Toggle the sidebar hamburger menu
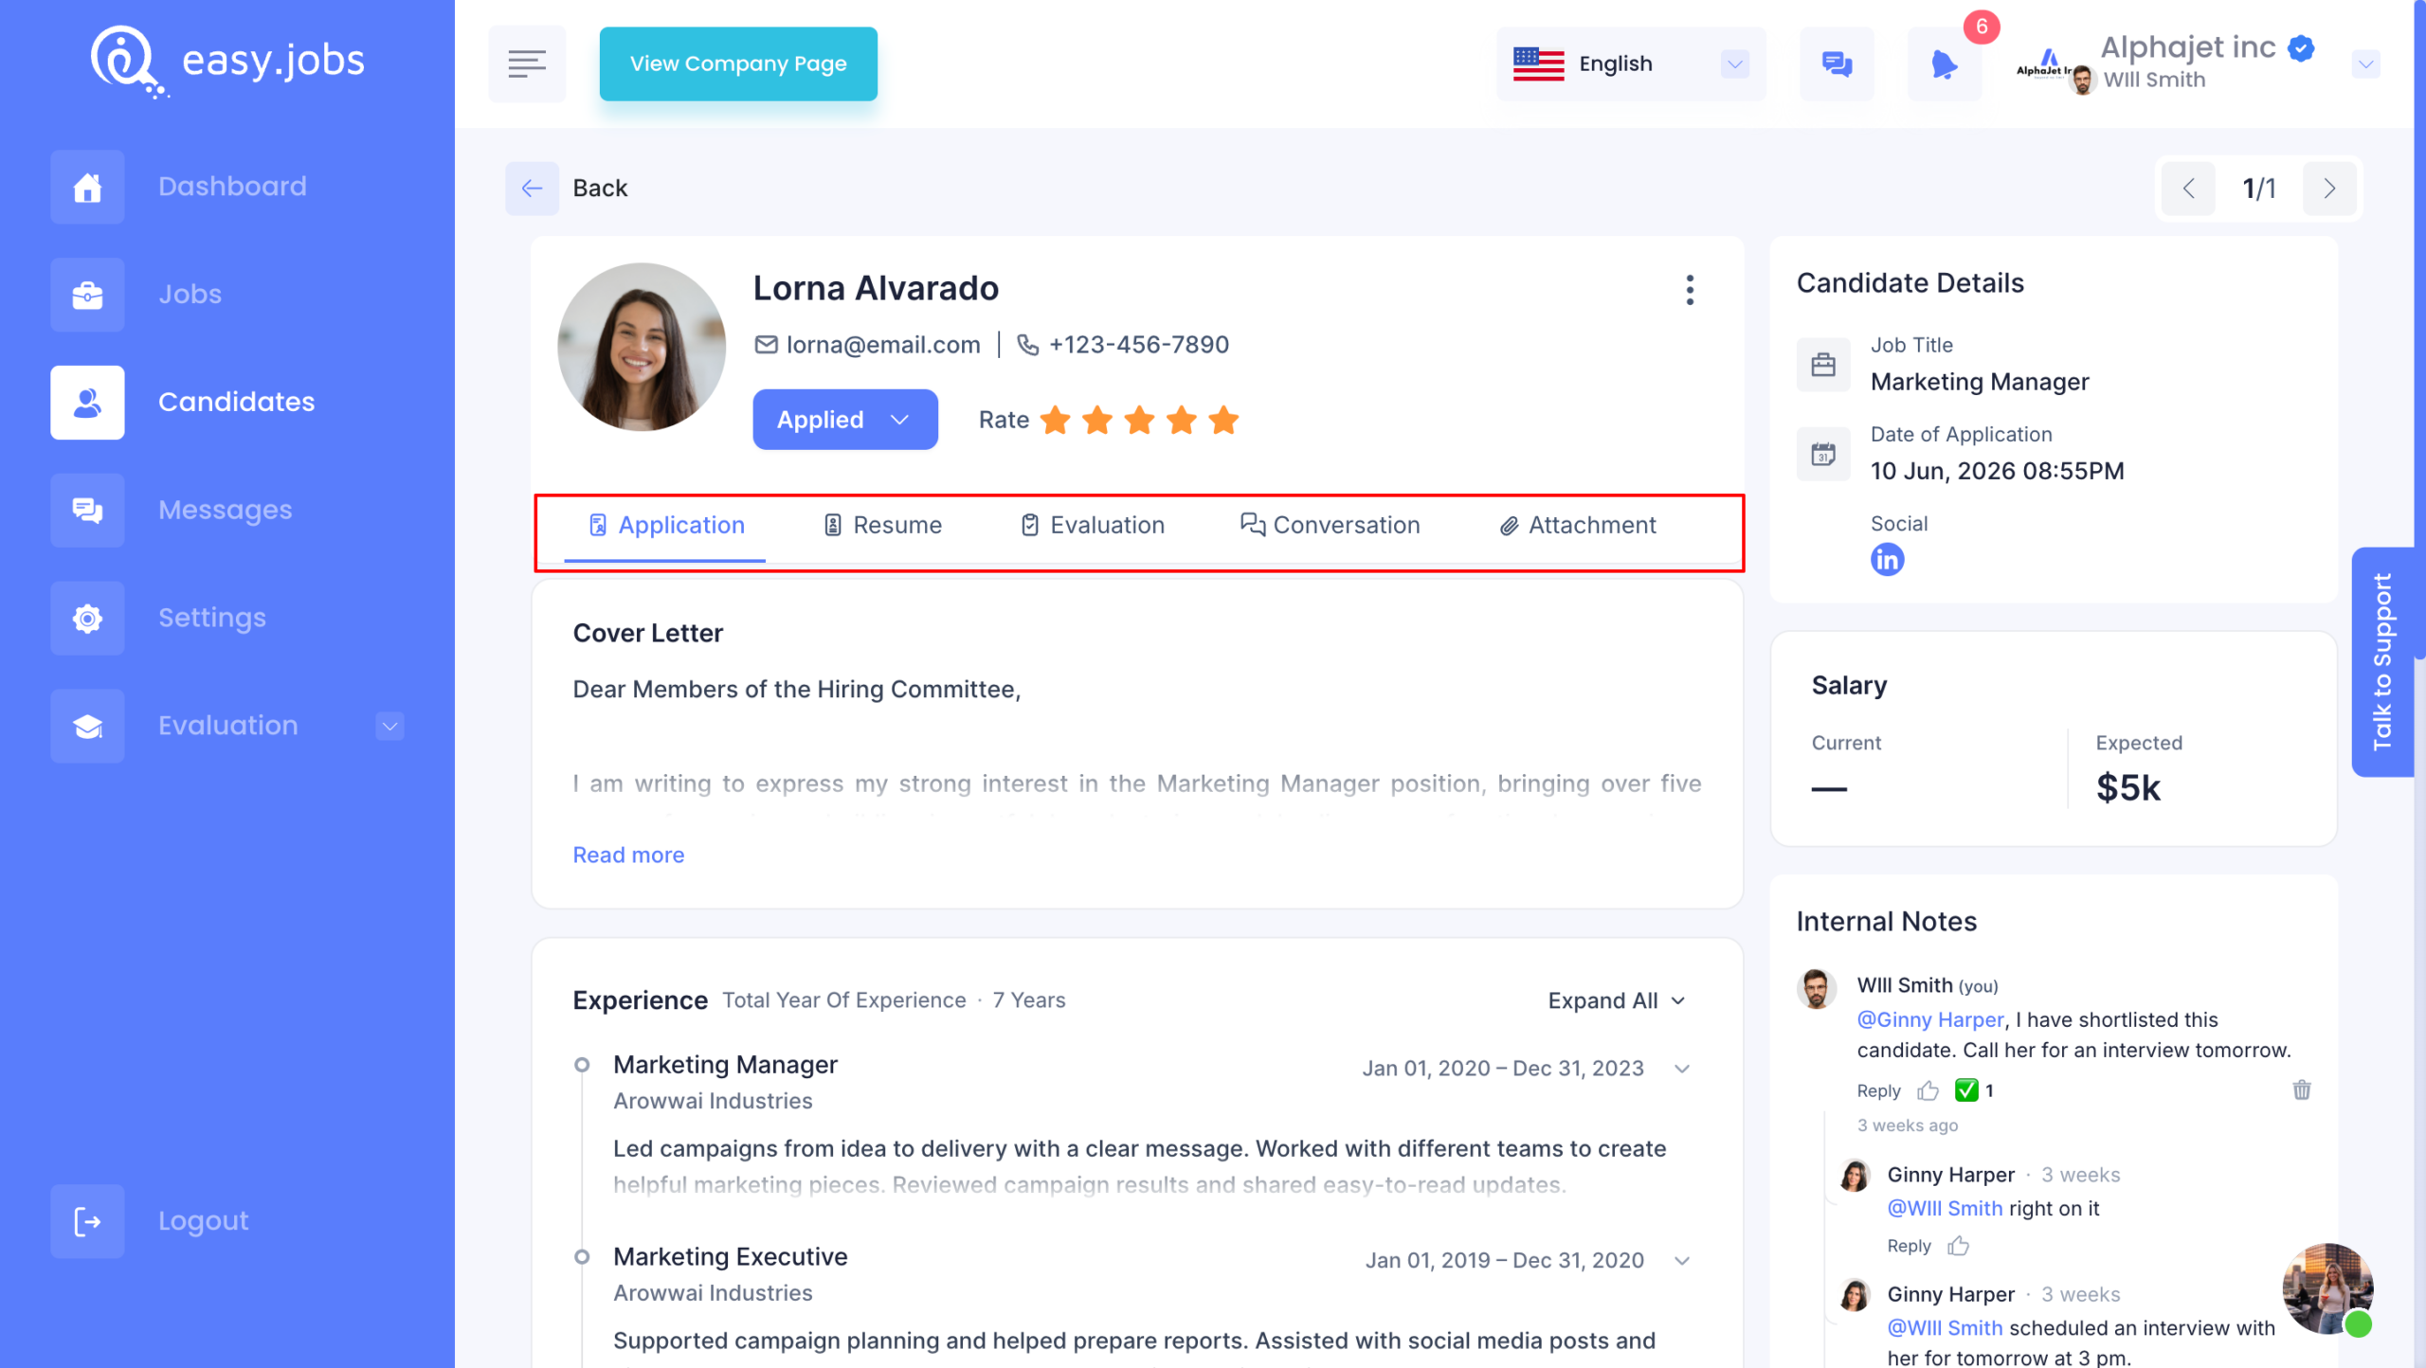2426x1368 pixels. click(527, 63)
